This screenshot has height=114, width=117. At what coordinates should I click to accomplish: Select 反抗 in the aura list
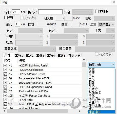pos(101,86)
